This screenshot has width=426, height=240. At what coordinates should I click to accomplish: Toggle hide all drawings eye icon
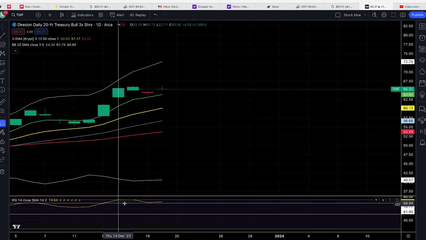point(2,150)
